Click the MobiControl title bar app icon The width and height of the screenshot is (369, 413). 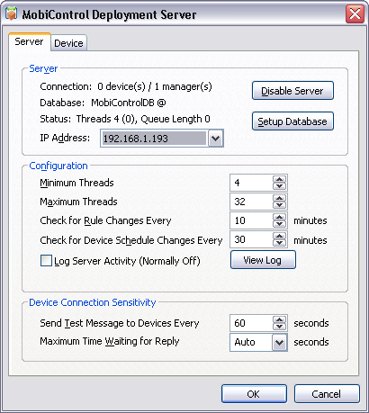pyautogui.click(x=12, y=13)
